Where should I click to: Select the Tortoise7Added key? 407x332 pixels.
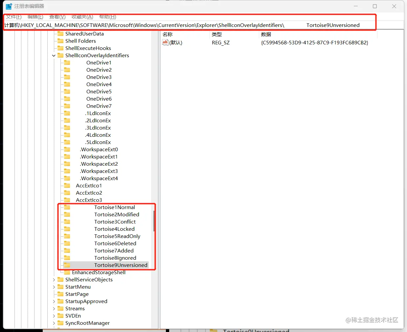tap(114, 250)
